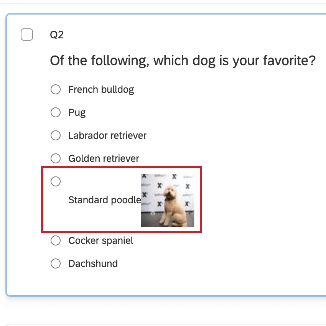The width and height of the screenshot is (326, 326).
Task: Select the Dachshund radio button
Action: tap(56, 263)
